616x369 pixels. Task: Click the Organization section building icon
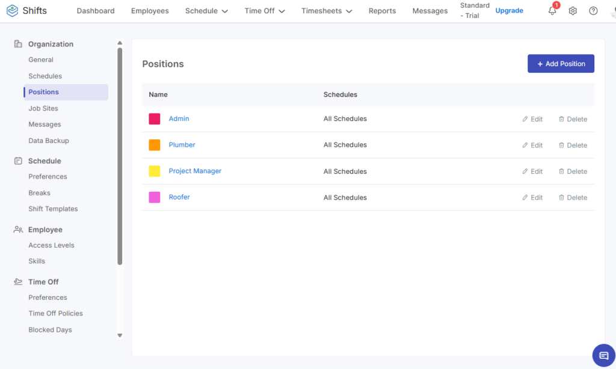coord(18,44)
